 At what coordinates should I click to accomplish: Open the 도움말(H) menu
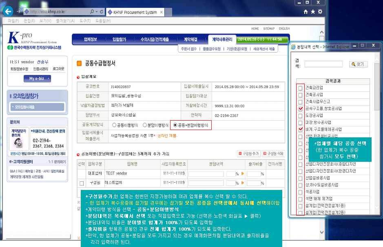coord(103,21)
